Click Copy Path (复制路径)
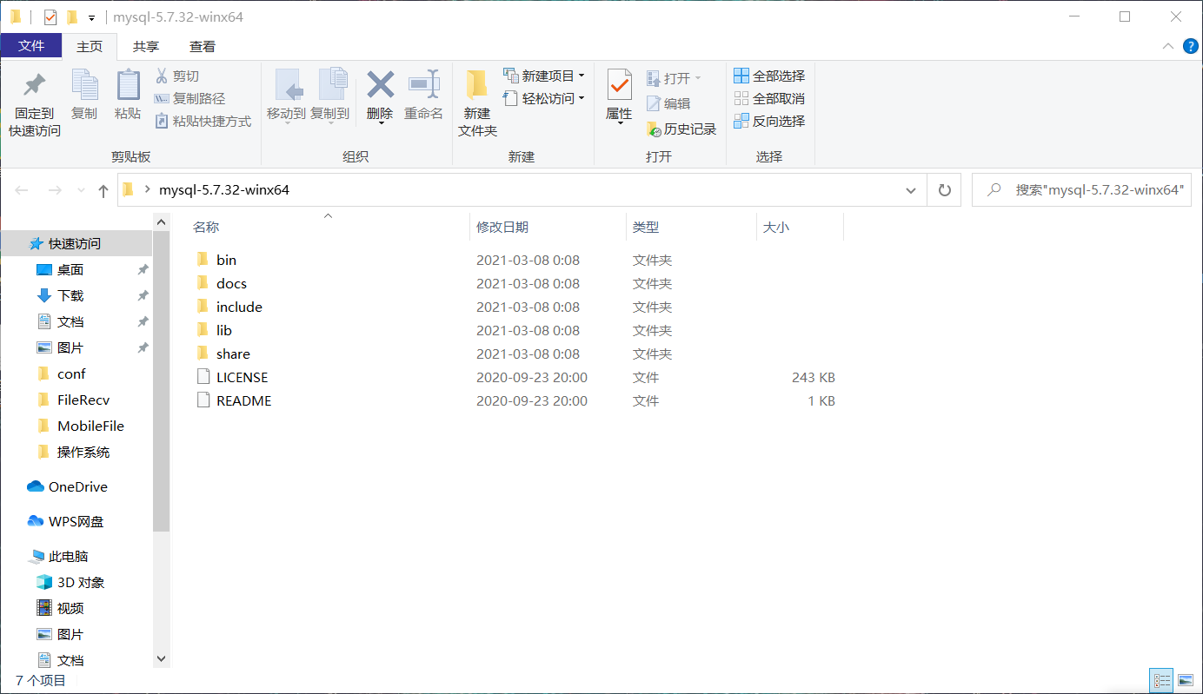The height and width of the screenshot is (694, 1203). tap(189, 99)
